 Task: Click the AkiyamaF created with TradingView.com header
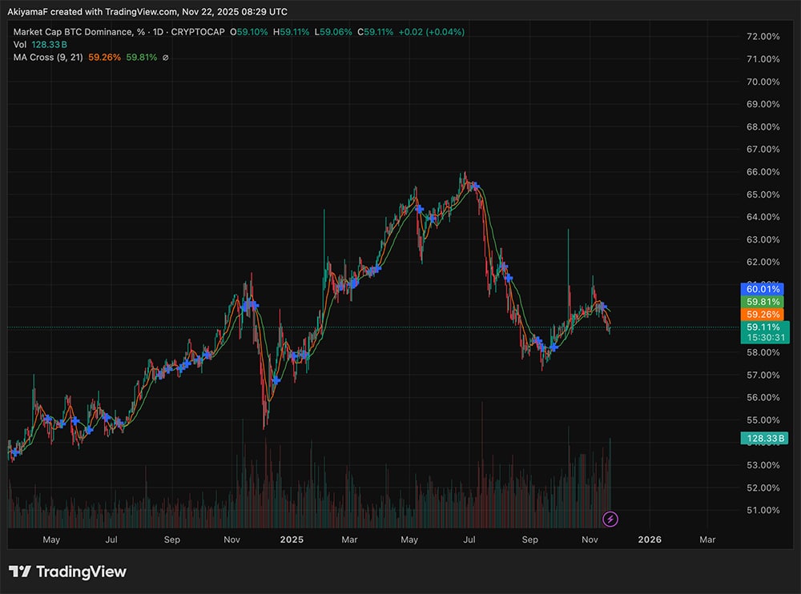pyautogui.click(x=147, y=11)
